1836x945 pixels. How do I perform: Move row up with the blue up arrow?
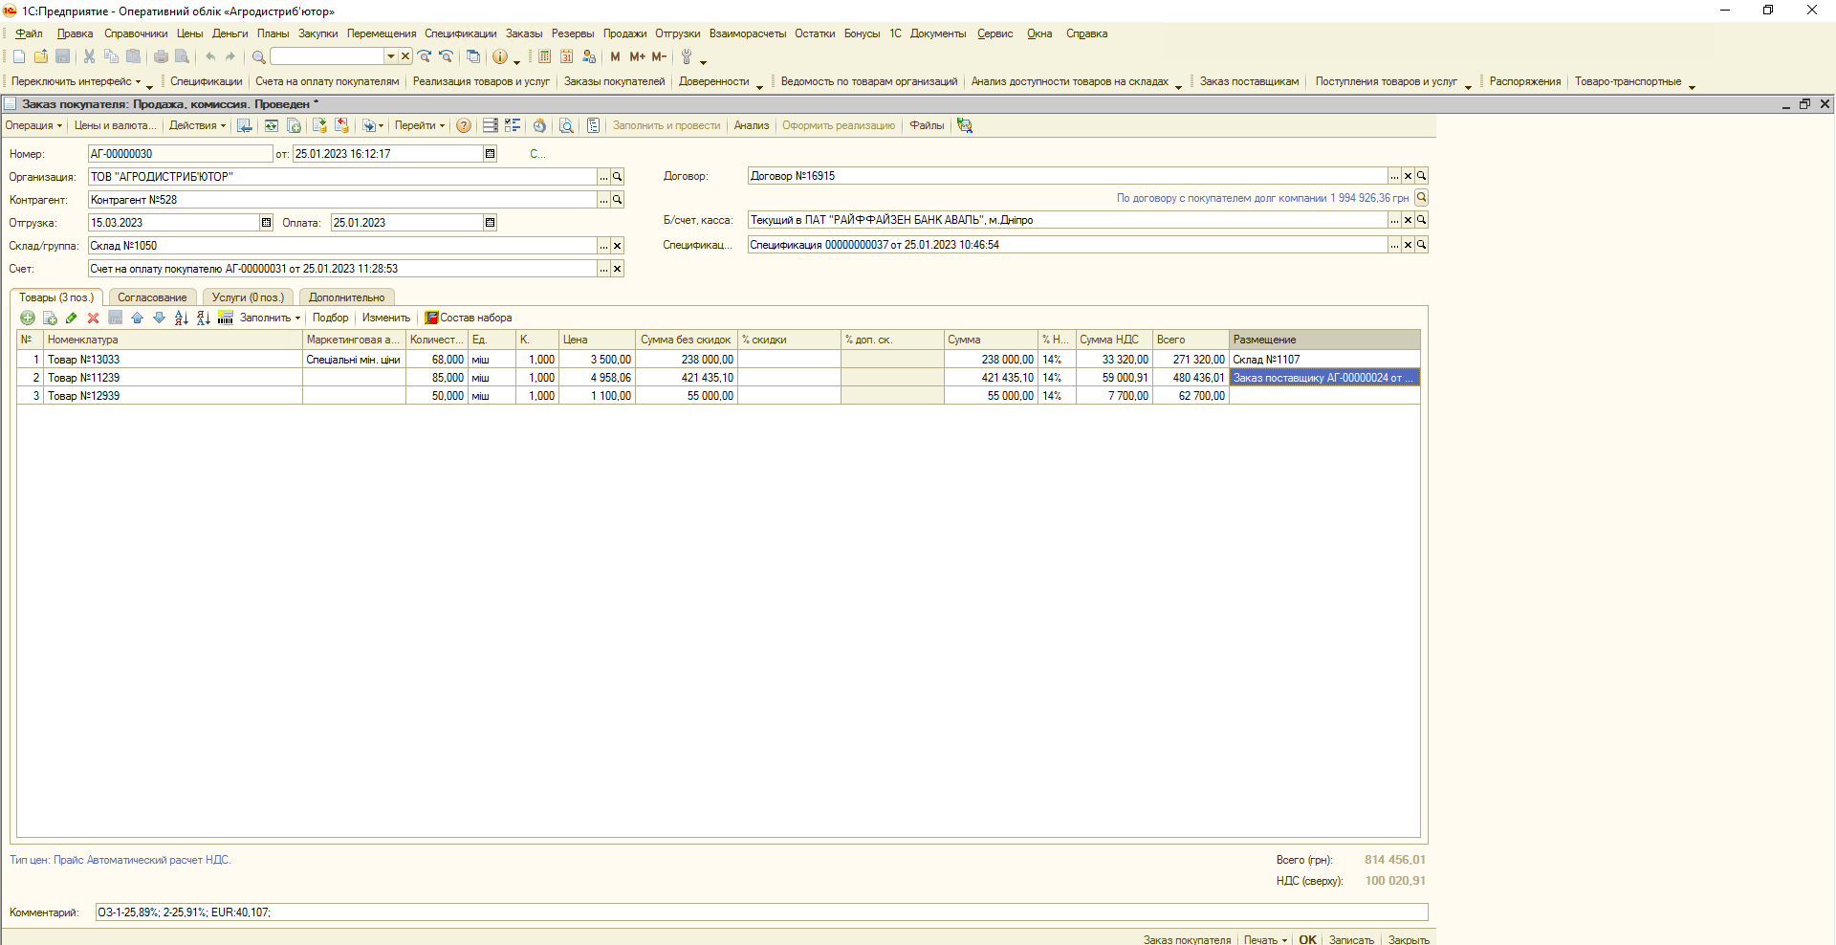(137, 318)
